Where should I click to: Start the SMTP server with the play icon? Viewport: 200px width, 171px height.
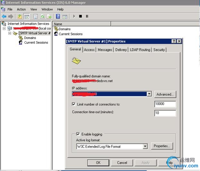(74, 16)
